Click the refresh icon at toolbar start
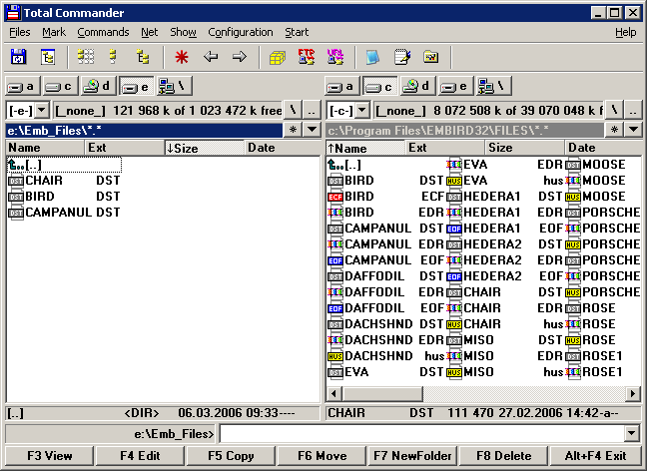 pyautogui.click(x=19, y=57)
